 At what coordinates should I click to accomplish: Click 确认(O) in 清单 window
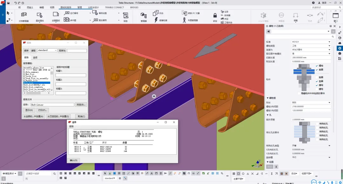[73, 160]
